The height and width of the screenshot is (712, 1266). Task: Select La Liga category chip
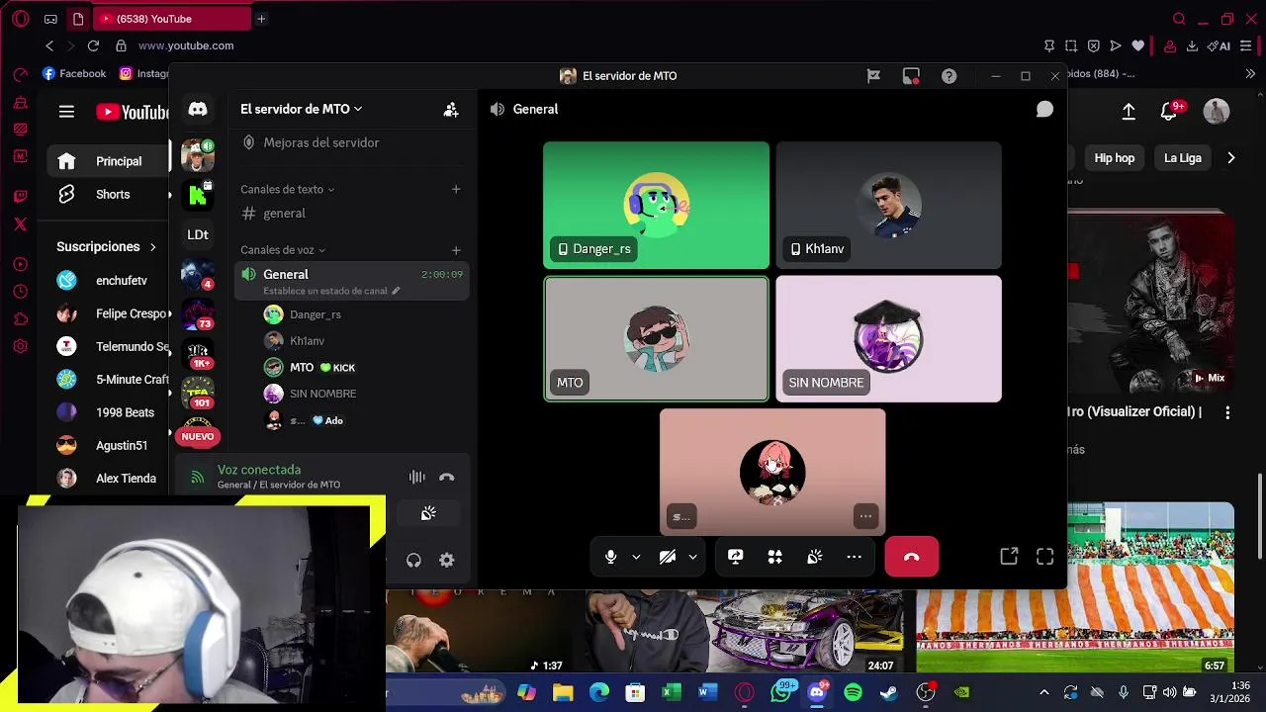[x=1182, y=158]
